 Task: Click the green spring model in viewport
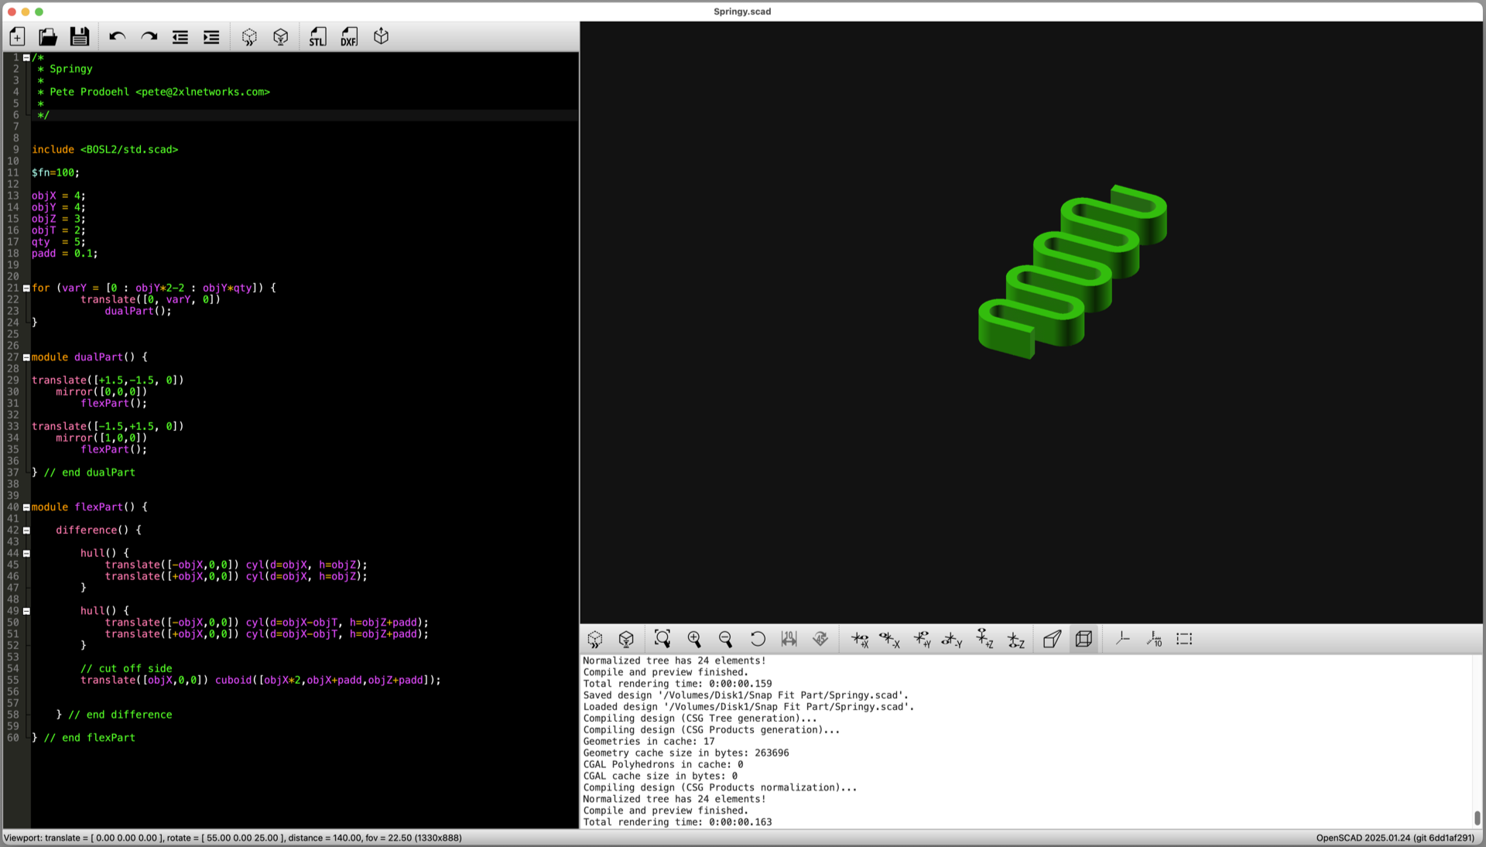tap(1072, 272)
